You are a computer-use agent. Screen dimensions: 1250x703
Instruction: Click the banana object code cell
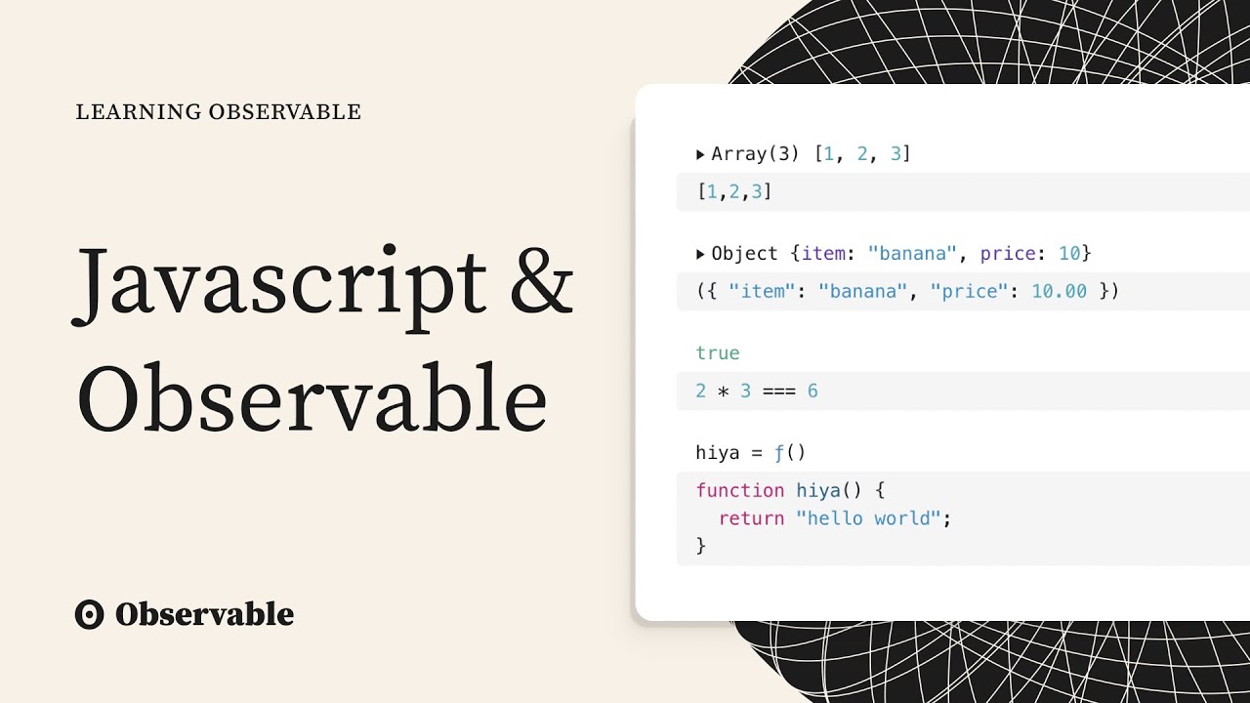pos(963,291)
